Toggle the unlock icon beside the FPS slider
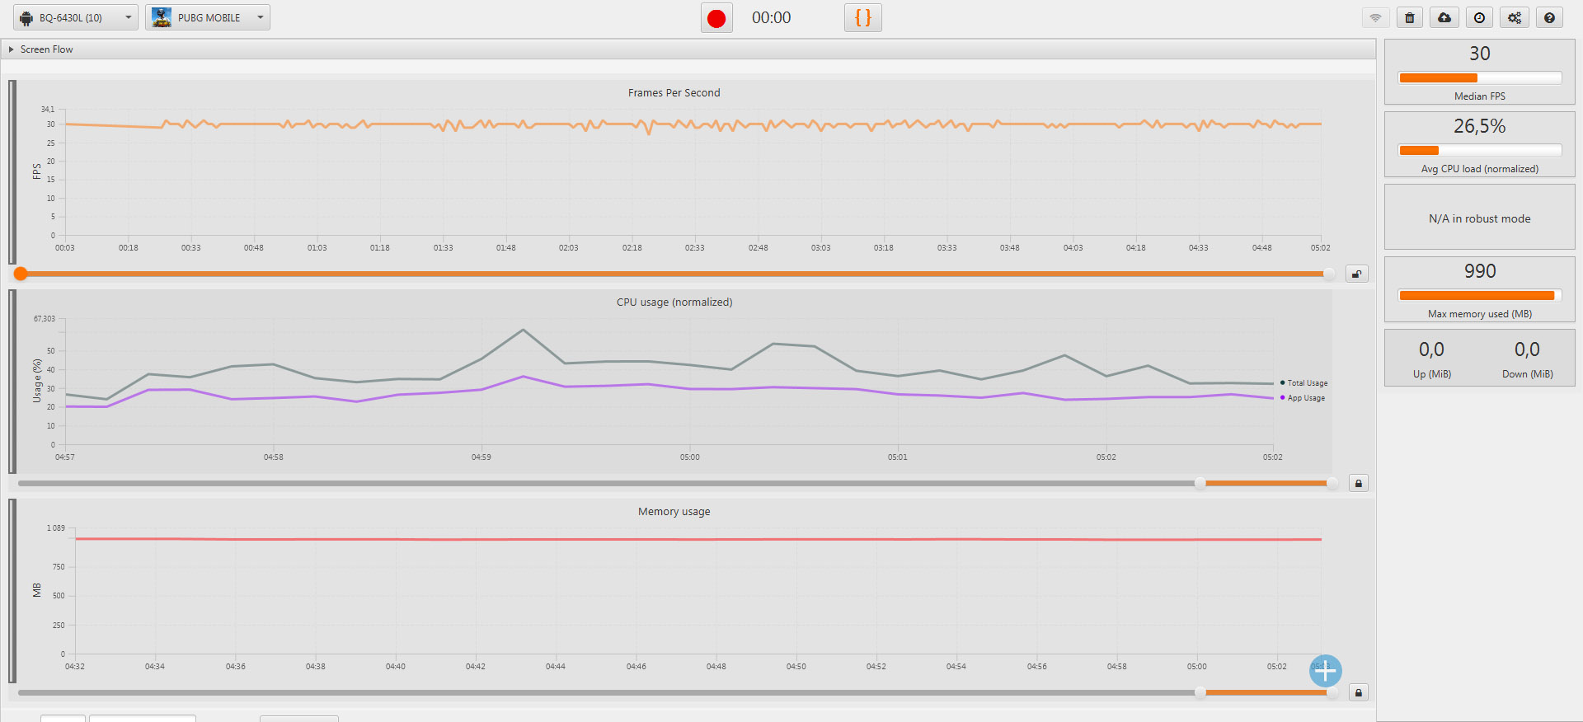 pos(1357,274)
